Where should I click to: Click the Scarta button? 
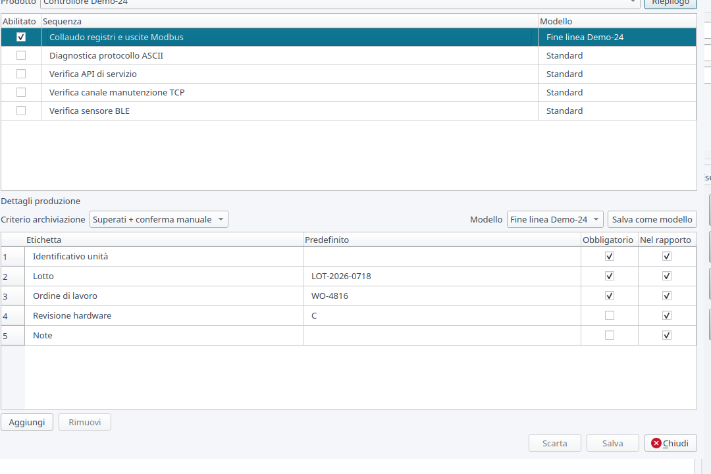click(x=554, y=443)
